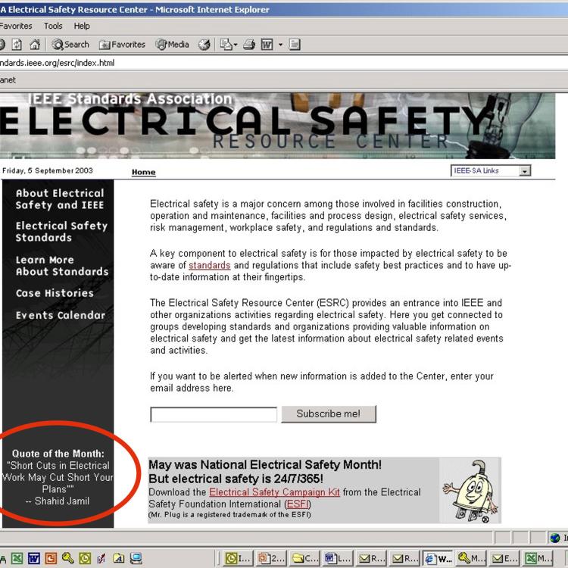Open the Media pane from the toolbar
Screen dimensions: 568x568
(173, 45)
